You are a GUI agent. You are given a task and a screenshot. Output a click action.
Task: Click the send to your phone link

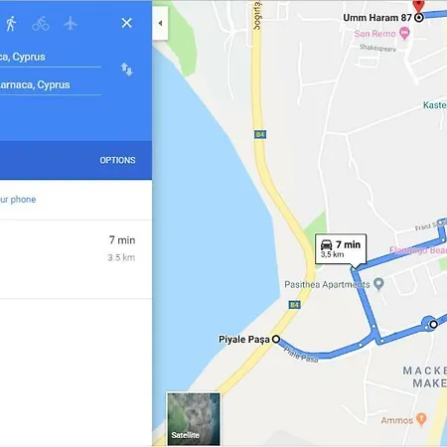point(18,200)
